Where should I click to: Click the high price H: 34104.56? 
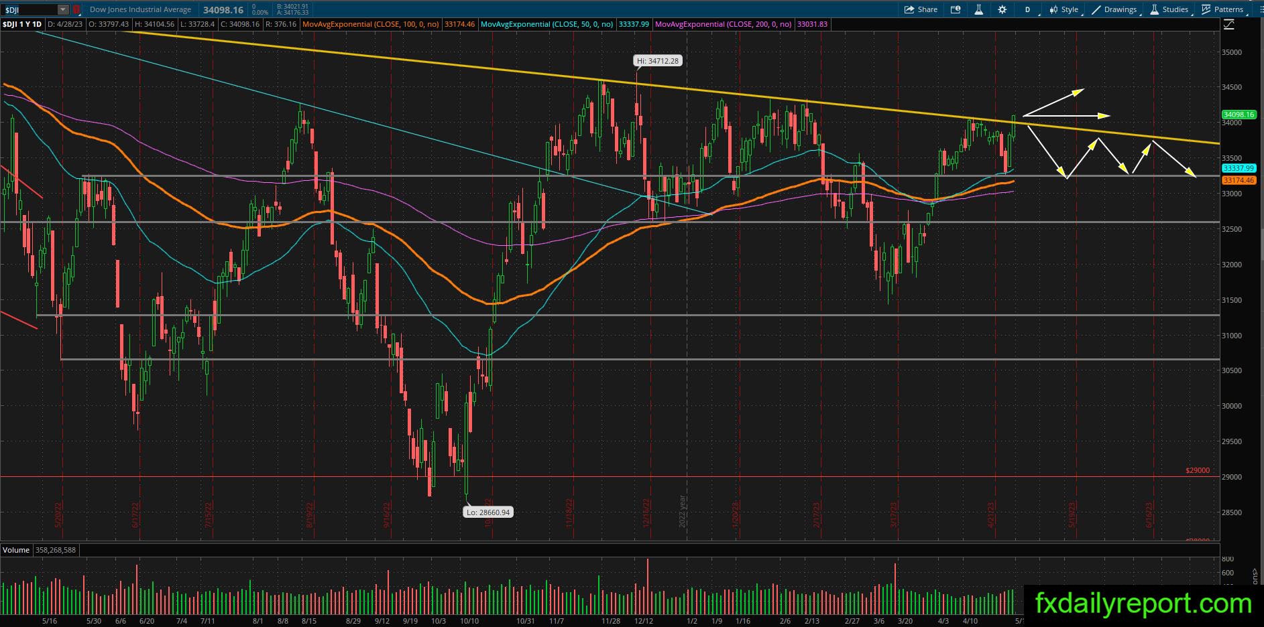[155, 24]
